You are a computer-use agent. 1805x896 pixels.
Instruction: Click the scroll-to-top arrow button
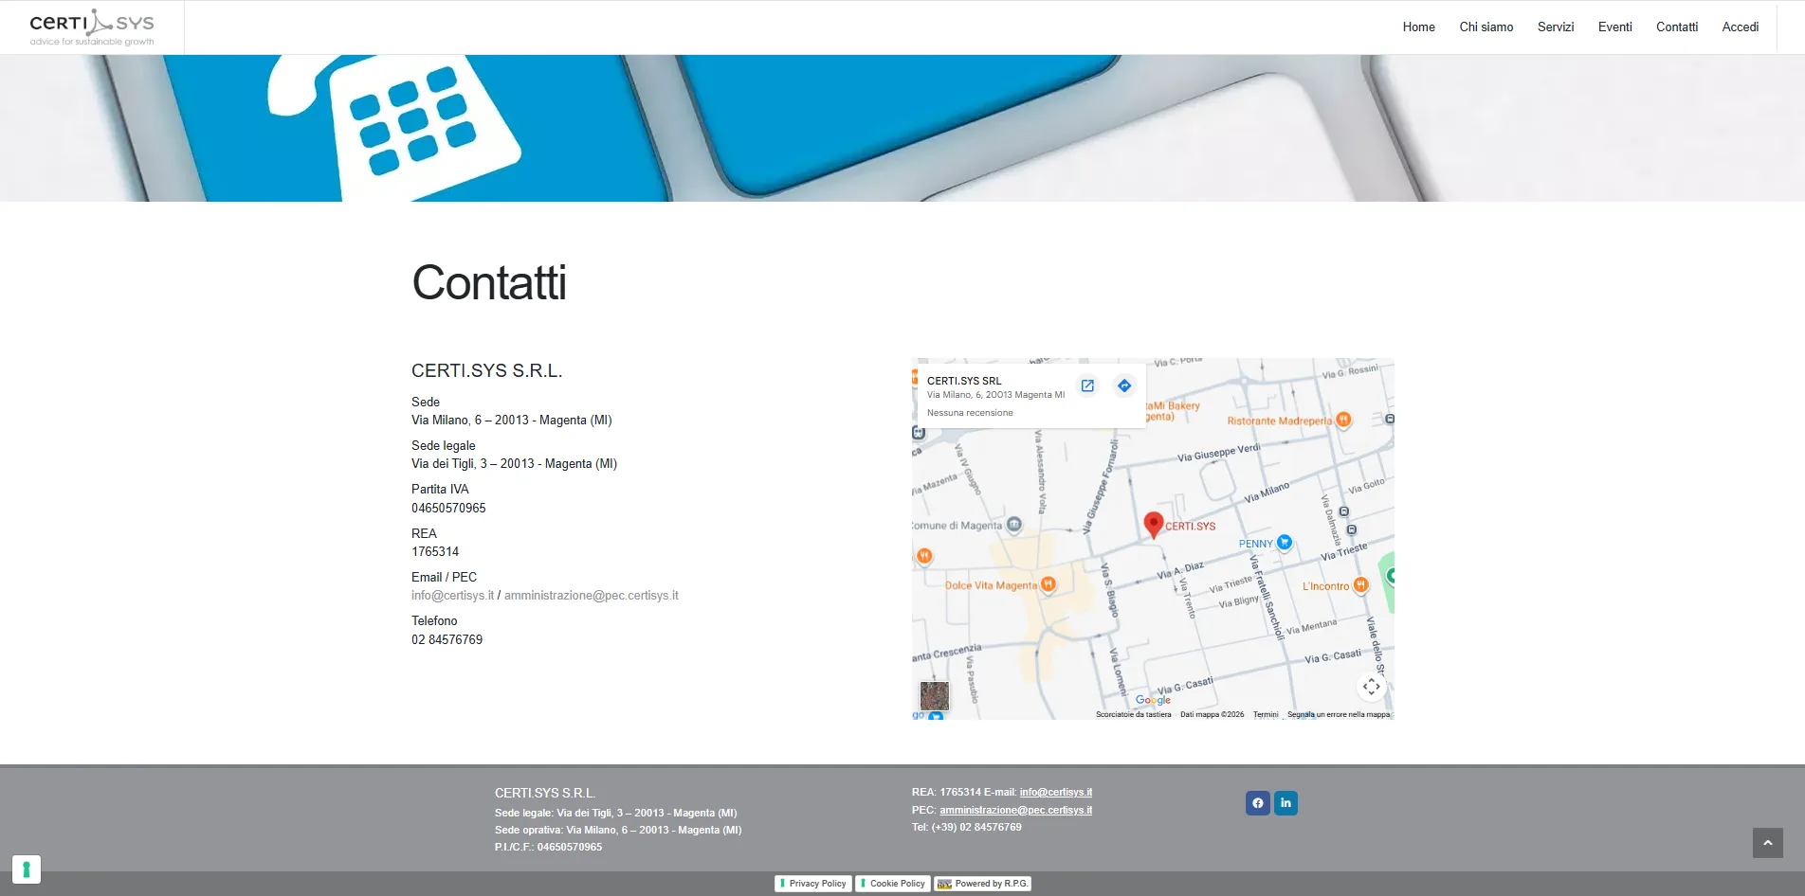point(1767,843)
